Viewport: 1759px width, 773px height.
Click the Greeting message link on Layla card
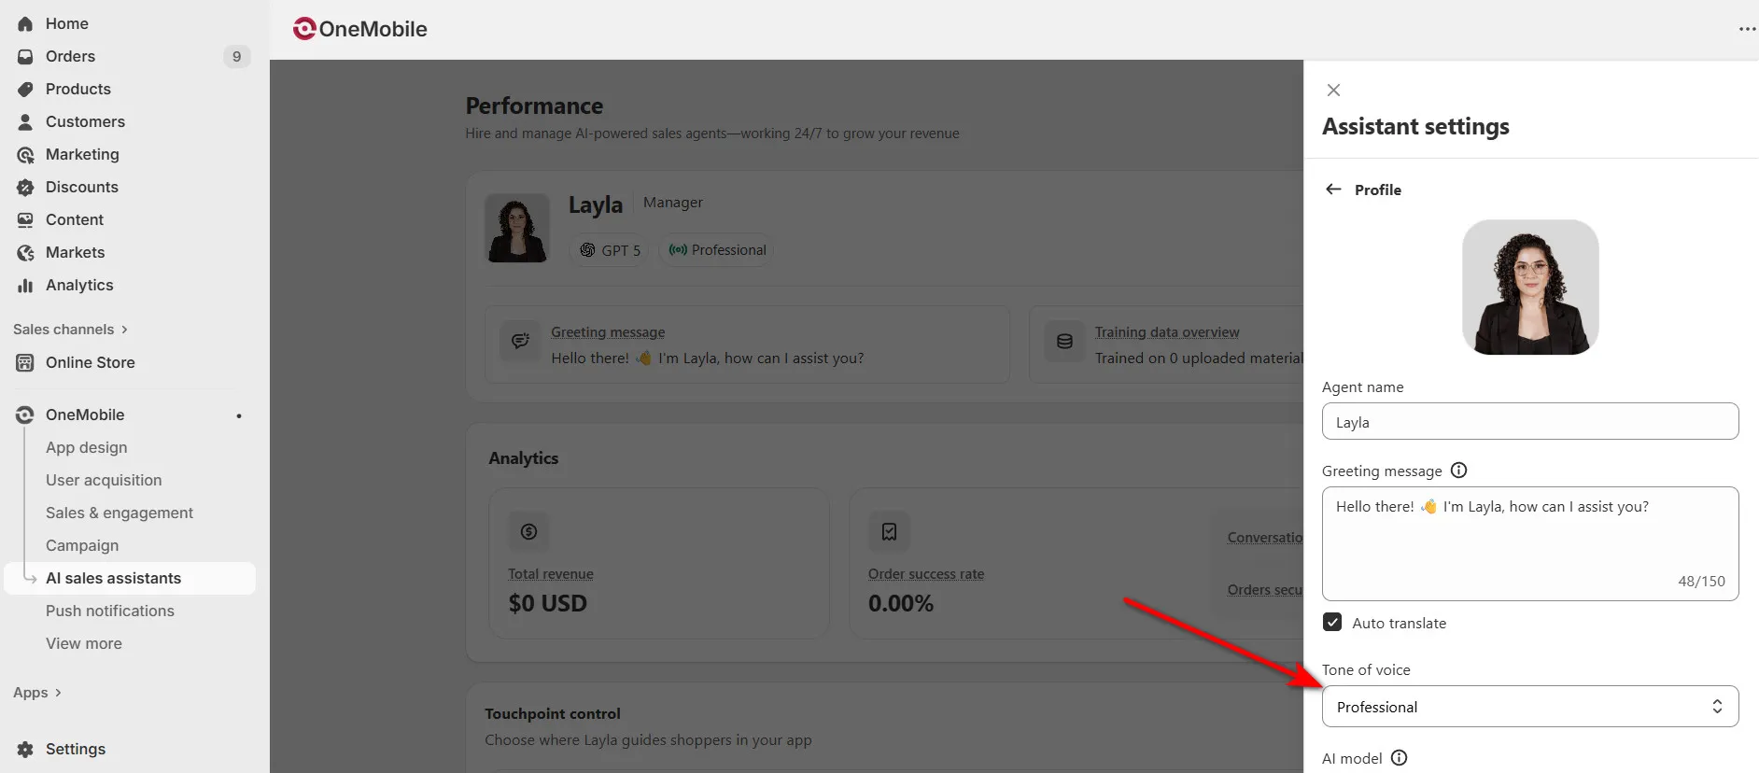(x=608, y=332)
